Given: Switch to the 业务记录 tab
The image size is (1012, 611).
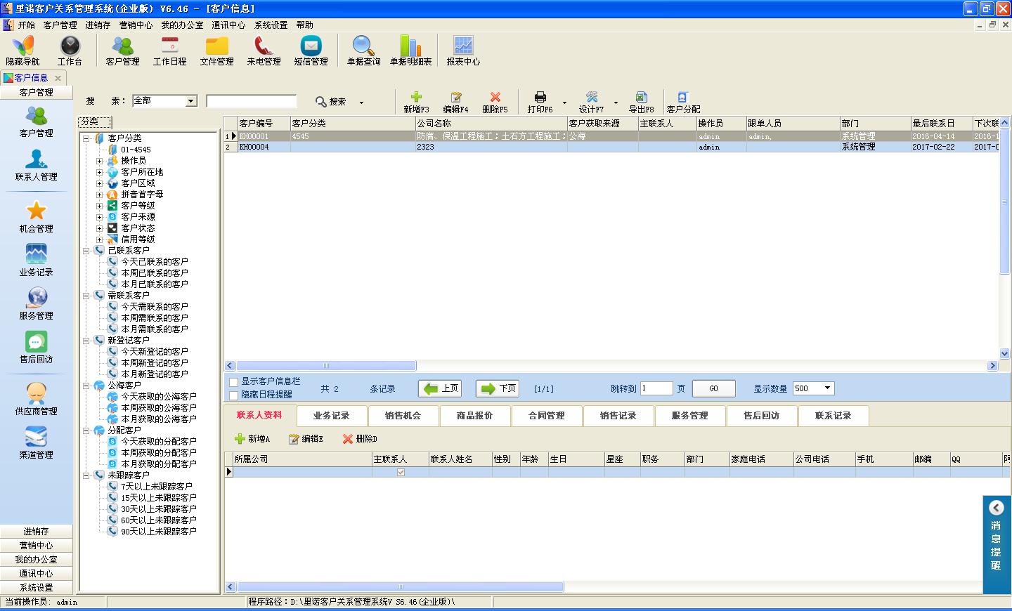Looking at the screenshot, I should [331, 416].
